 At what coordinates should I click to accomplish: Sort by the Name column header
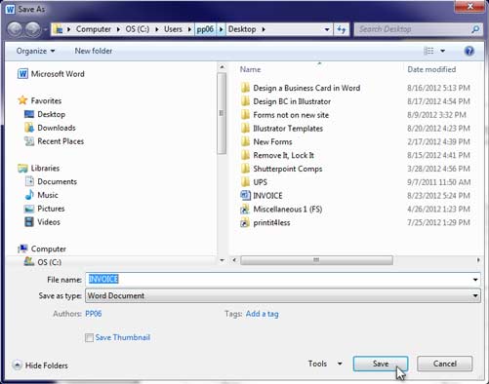250,69
